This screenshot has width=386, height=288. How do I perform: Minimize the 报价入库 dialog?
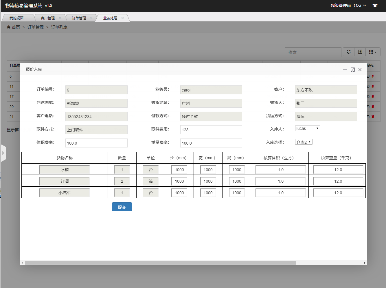345,70
